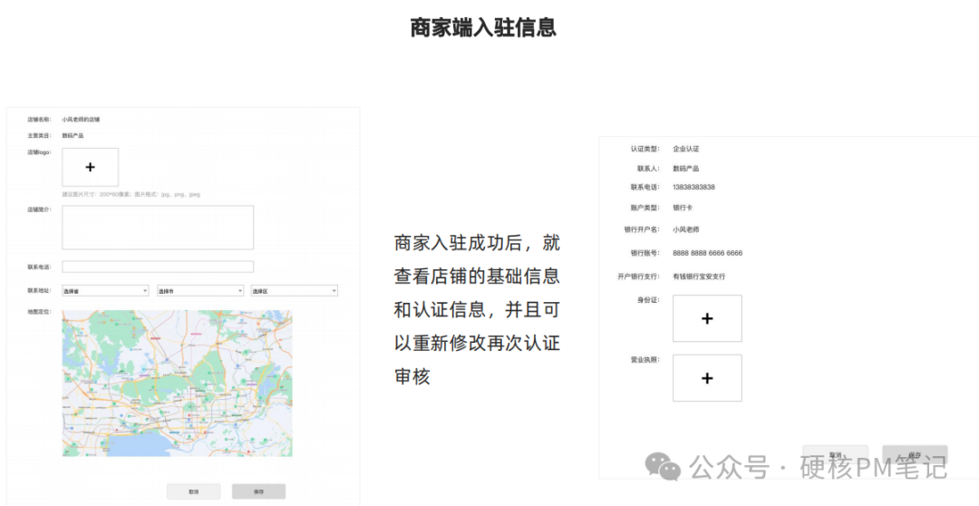
Task: Click 保存 under the store map
Action: pos(258,491)
